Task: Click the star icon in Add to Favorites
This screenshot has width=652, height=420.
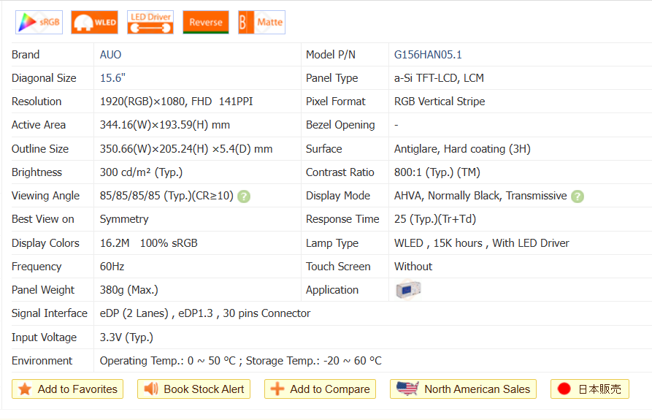Action: click(25, 389)
